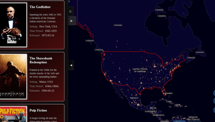Collapse the movie sidebar with left arrow
Viewport: 215px width, 122px height.
point(71,65)
